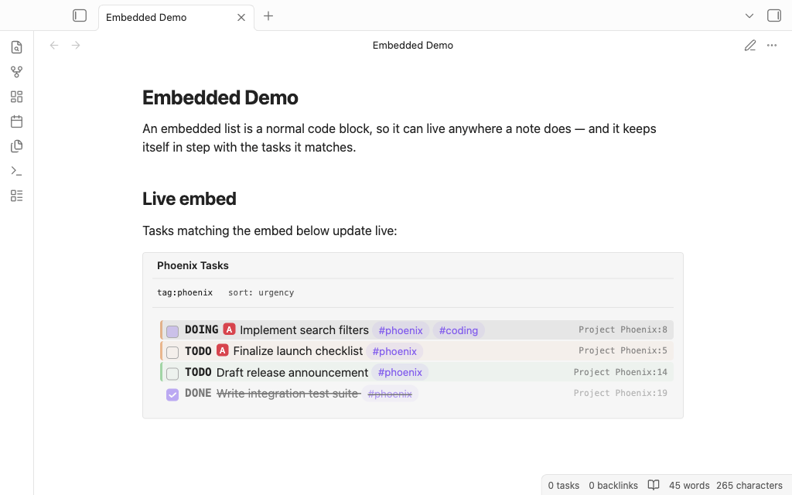The image size is (792, 495).
Task: Open #phoenix tag on Write integration test suite
Action: coord(390,394)
